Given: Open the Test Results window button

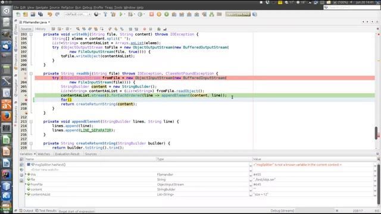Looking at the screenshot, I should coord(46,210).
